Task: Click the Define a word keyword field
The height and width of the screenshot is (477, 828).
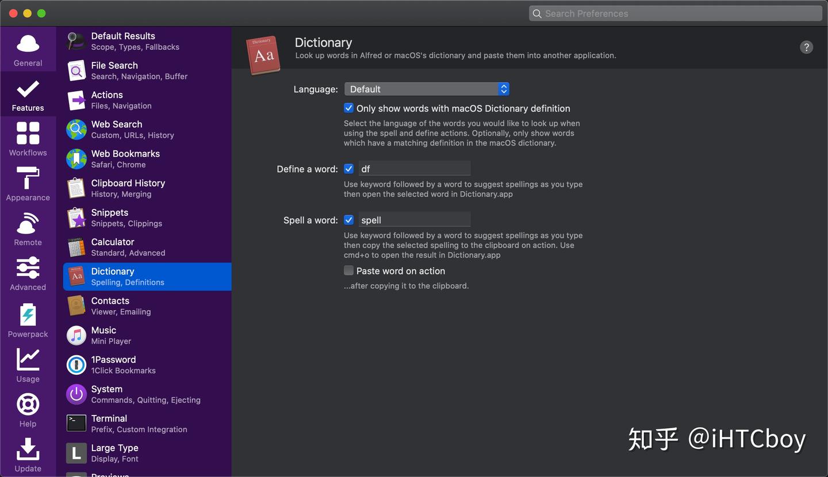Action: pos(414,169)
